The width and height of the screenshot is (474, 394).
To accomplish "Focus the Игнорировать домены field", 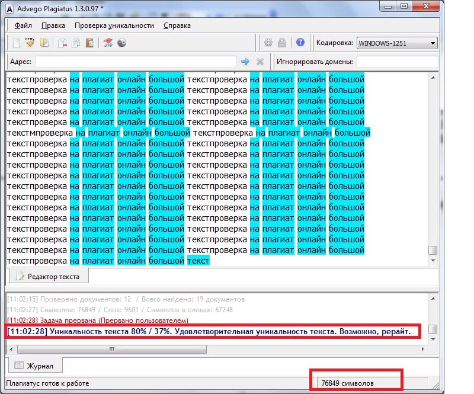I will coord(397,62).
